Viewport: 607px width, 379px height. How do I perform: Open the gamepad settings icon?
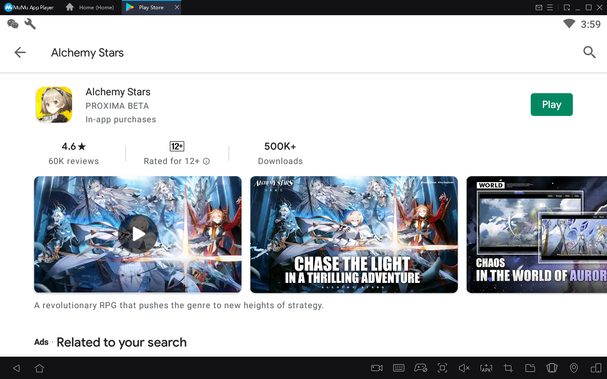pos(421,368)
